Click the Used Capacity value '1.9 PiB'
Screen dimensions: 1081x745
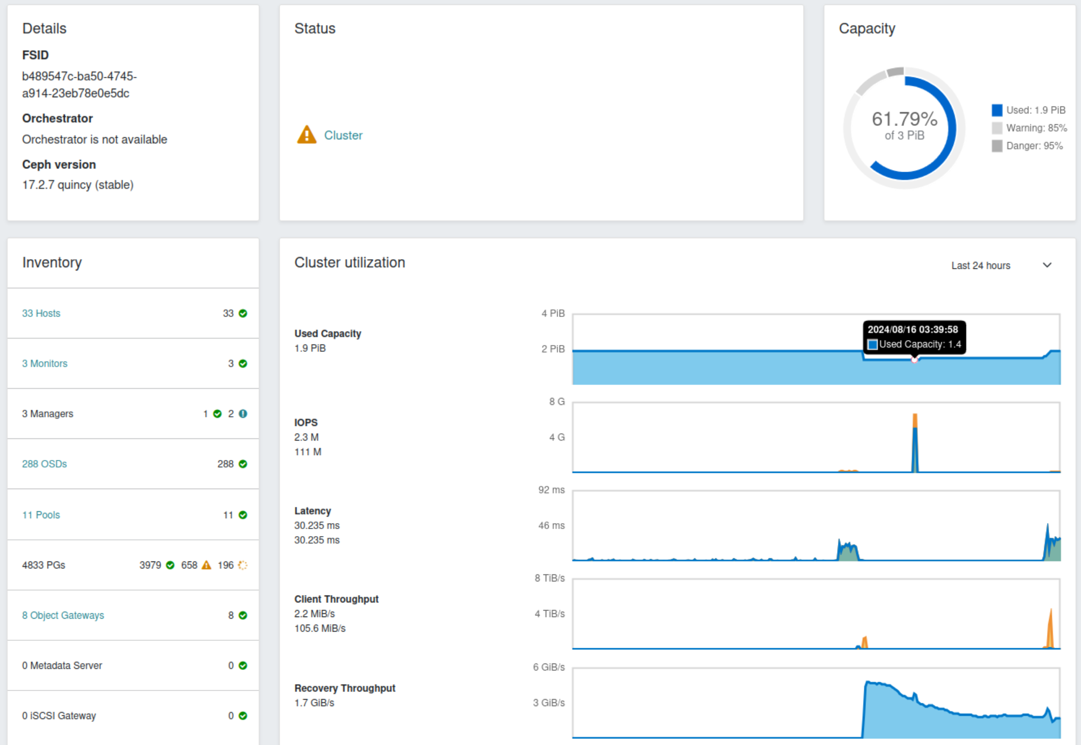[310, 348]
